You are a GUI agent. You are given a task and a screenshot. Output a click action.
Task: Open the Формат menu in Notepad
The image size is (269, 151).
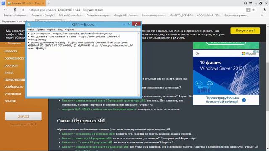51,29
